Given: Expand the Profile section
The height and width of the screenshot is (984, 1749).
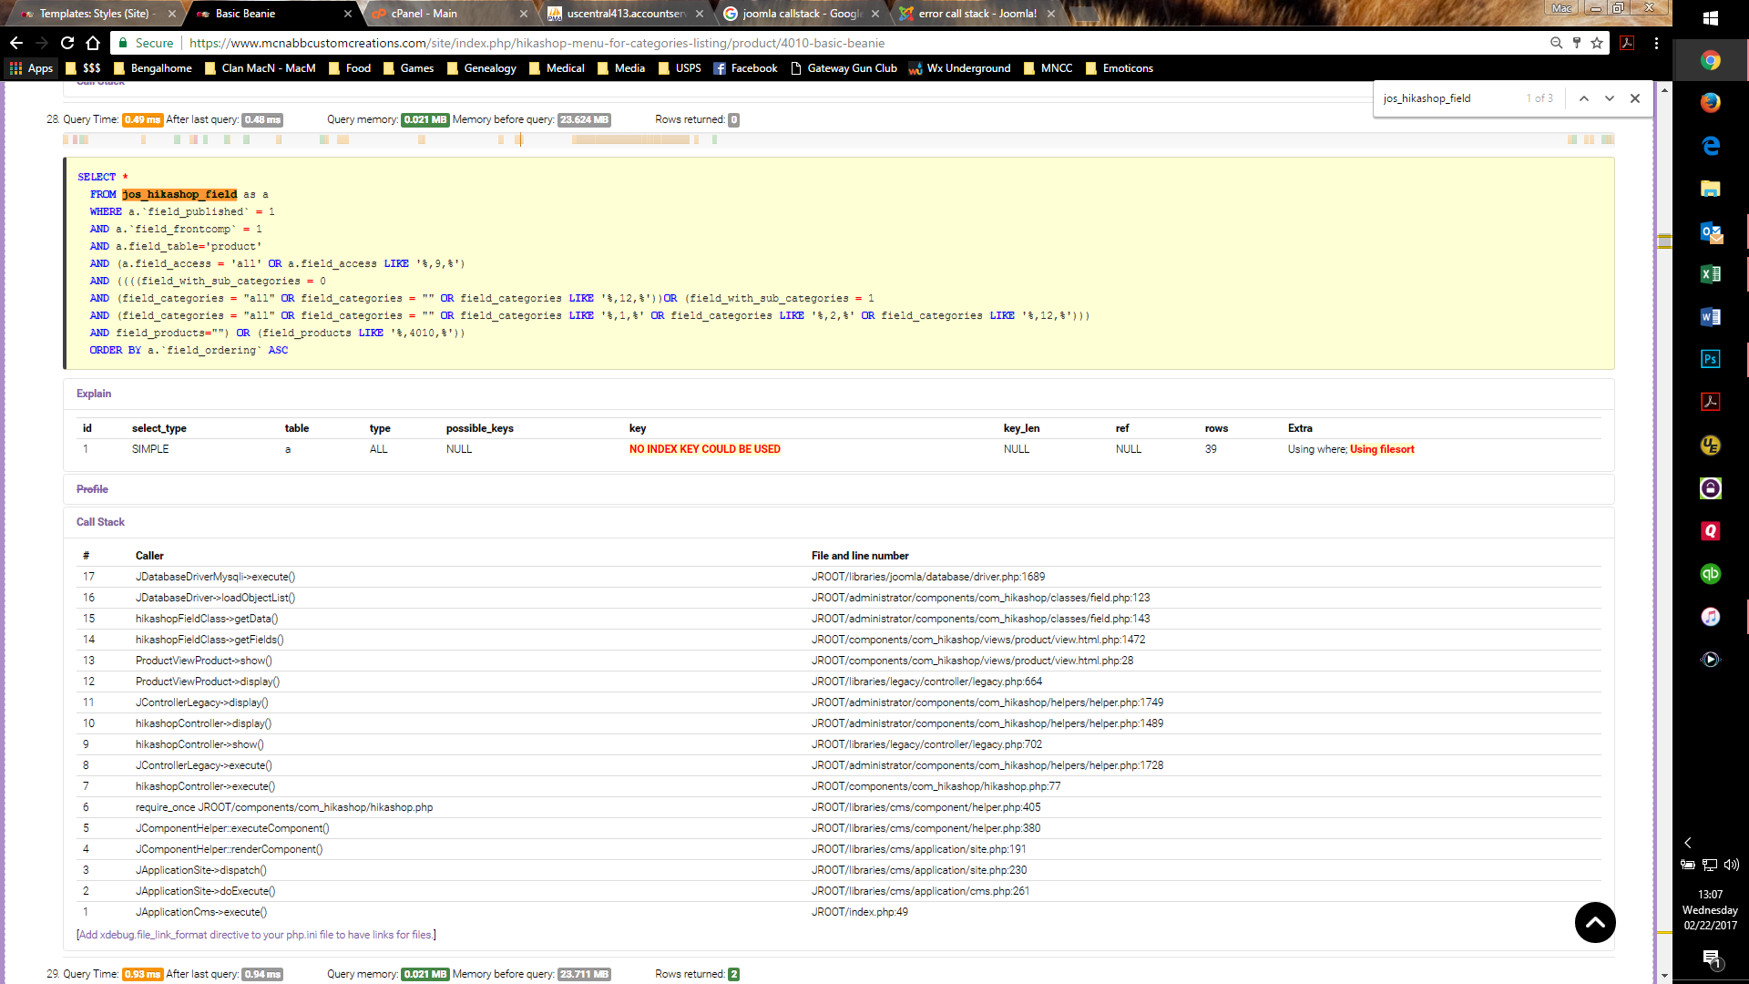Looking at the screenshot, I should point(92,489).
